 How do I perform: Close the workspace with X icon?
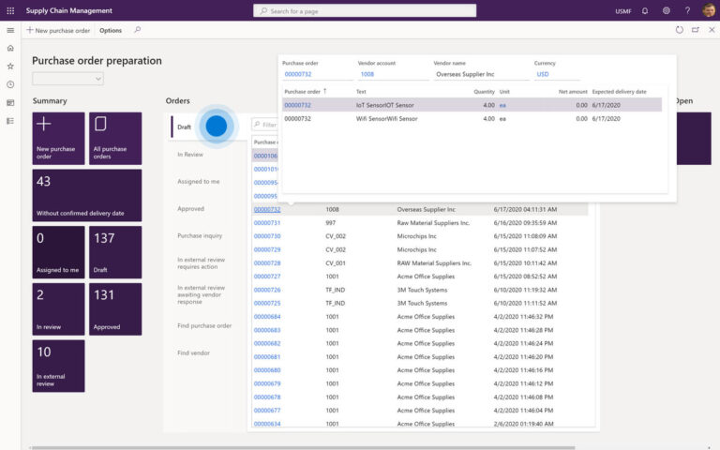(x=712, y=30)
